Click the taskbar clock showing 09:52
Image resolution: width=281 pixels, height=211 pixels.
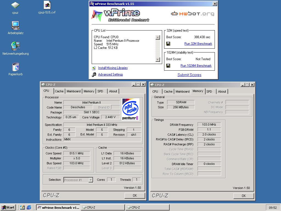coord(273,208)
